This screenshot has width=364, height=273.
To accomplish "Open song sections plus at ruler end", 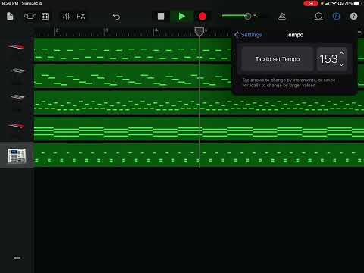I will click(359, 32).
